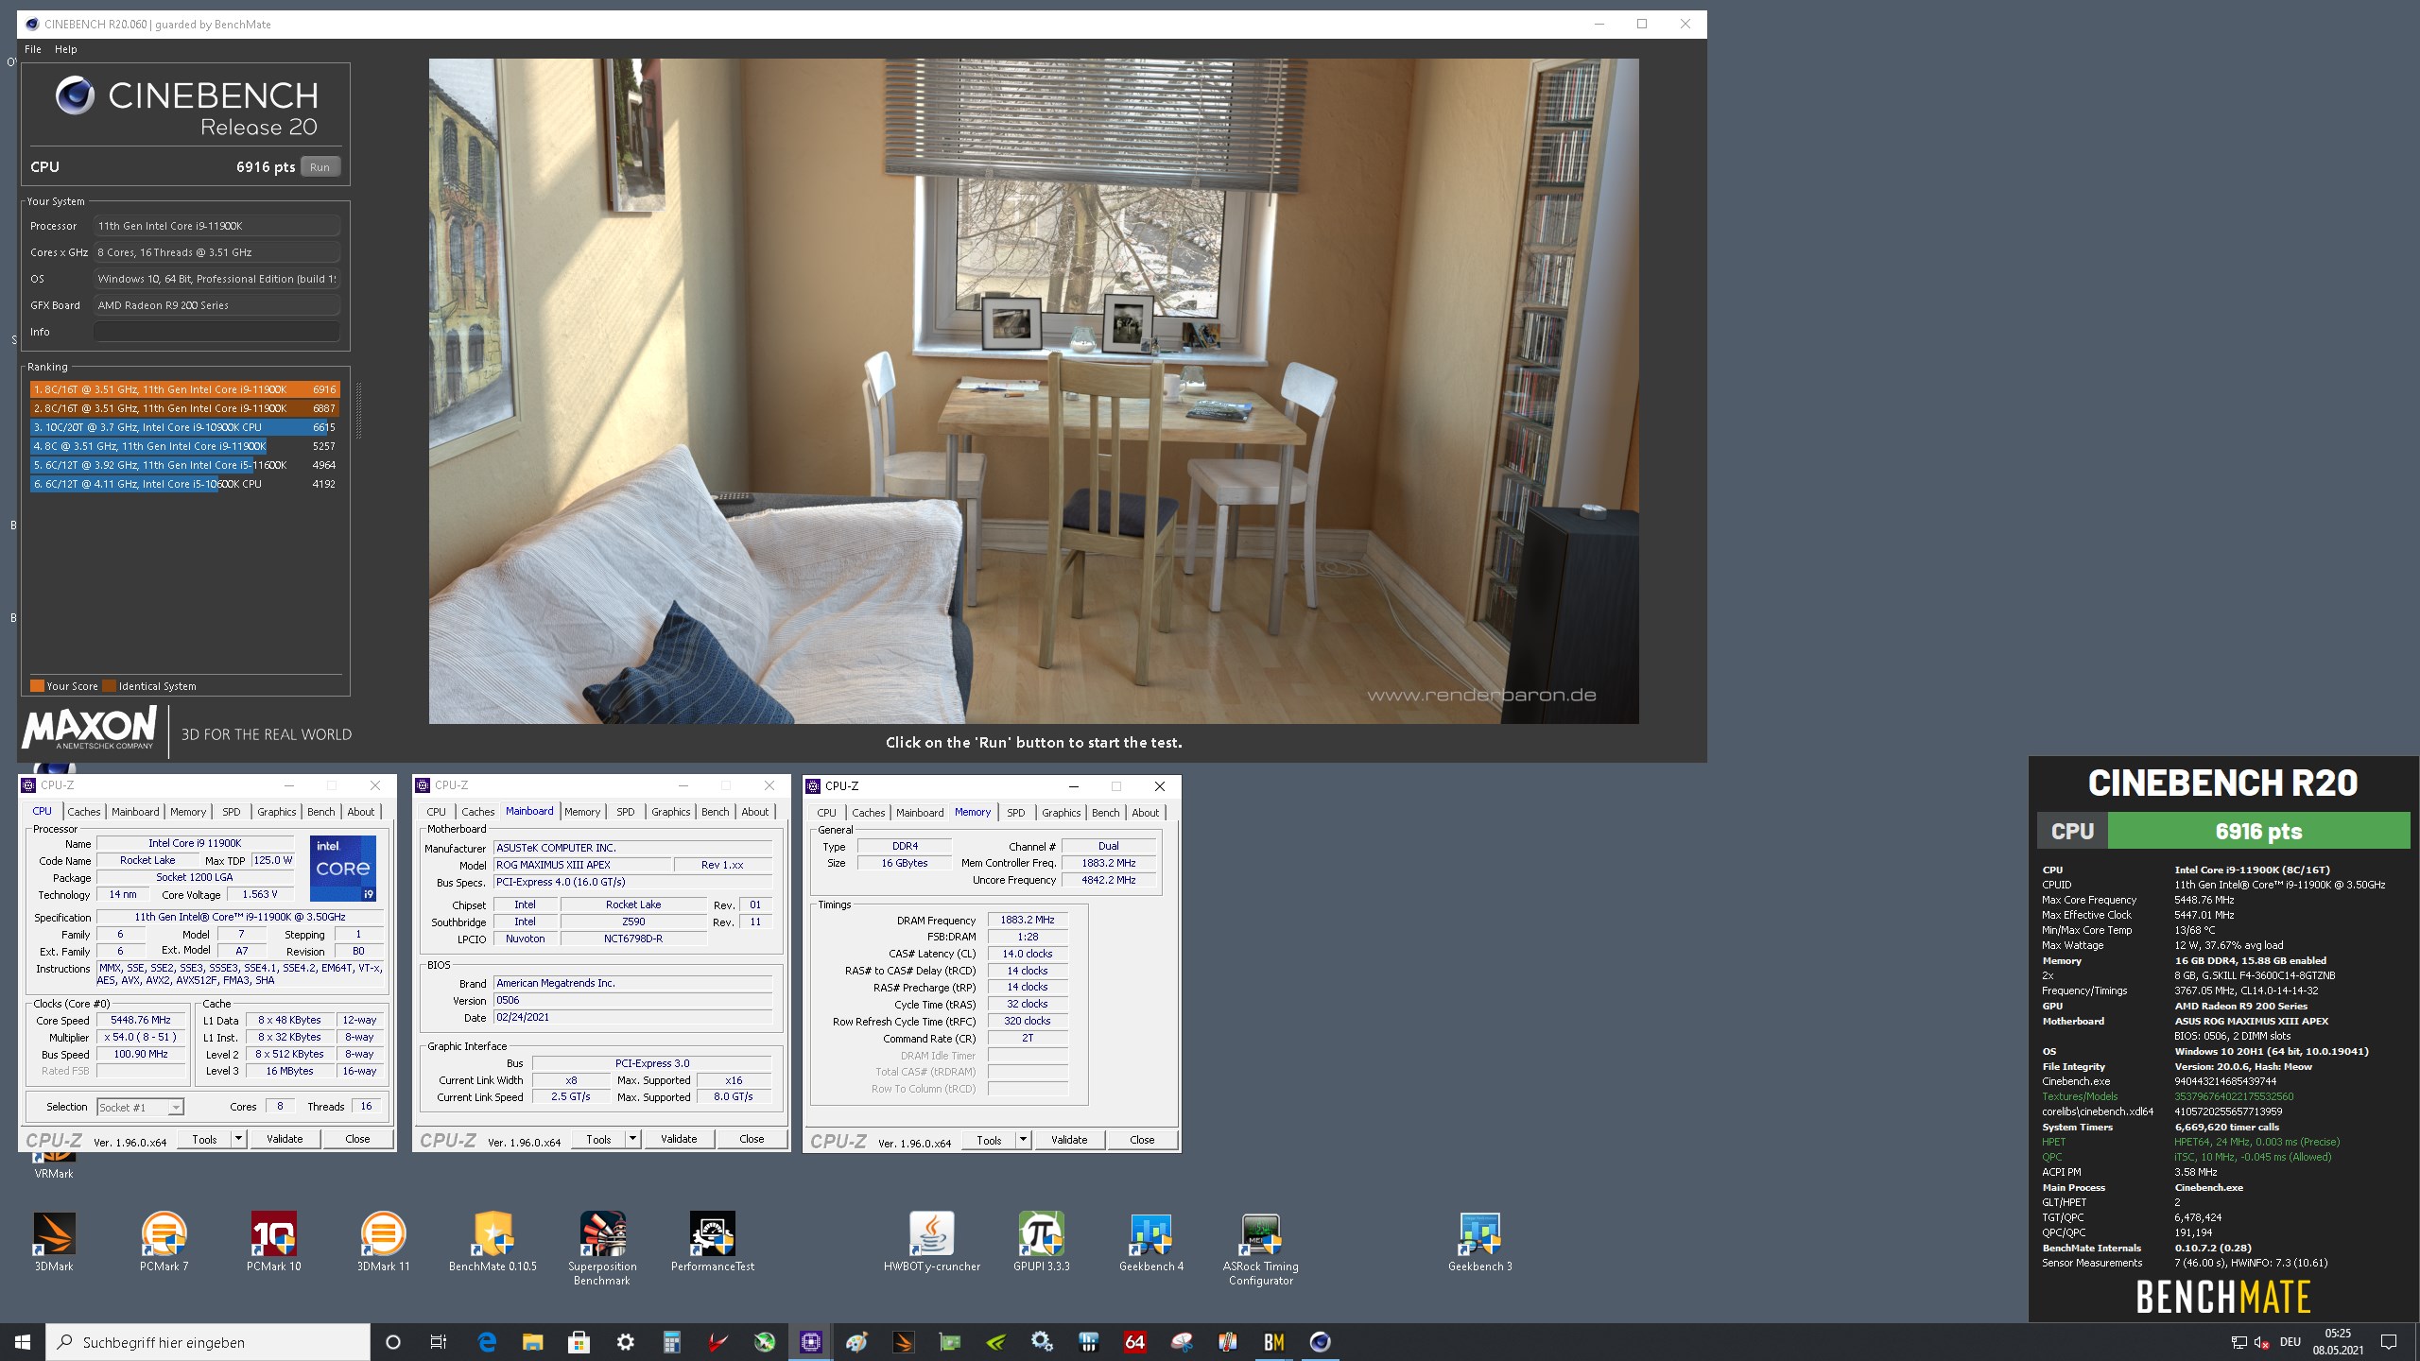Expand Tools arrow in the Mainboard CPU-Z window
Screen dimensions: 2420x1361
(633, 1139)
